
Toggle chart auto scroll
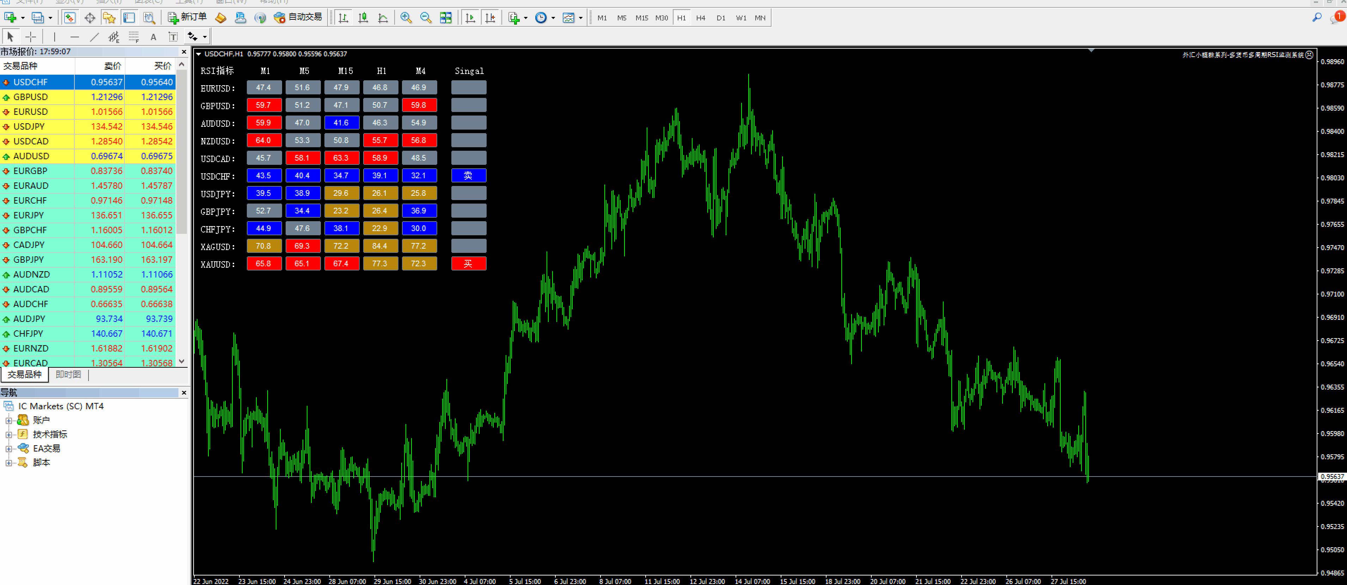click(x=470, y=18)
